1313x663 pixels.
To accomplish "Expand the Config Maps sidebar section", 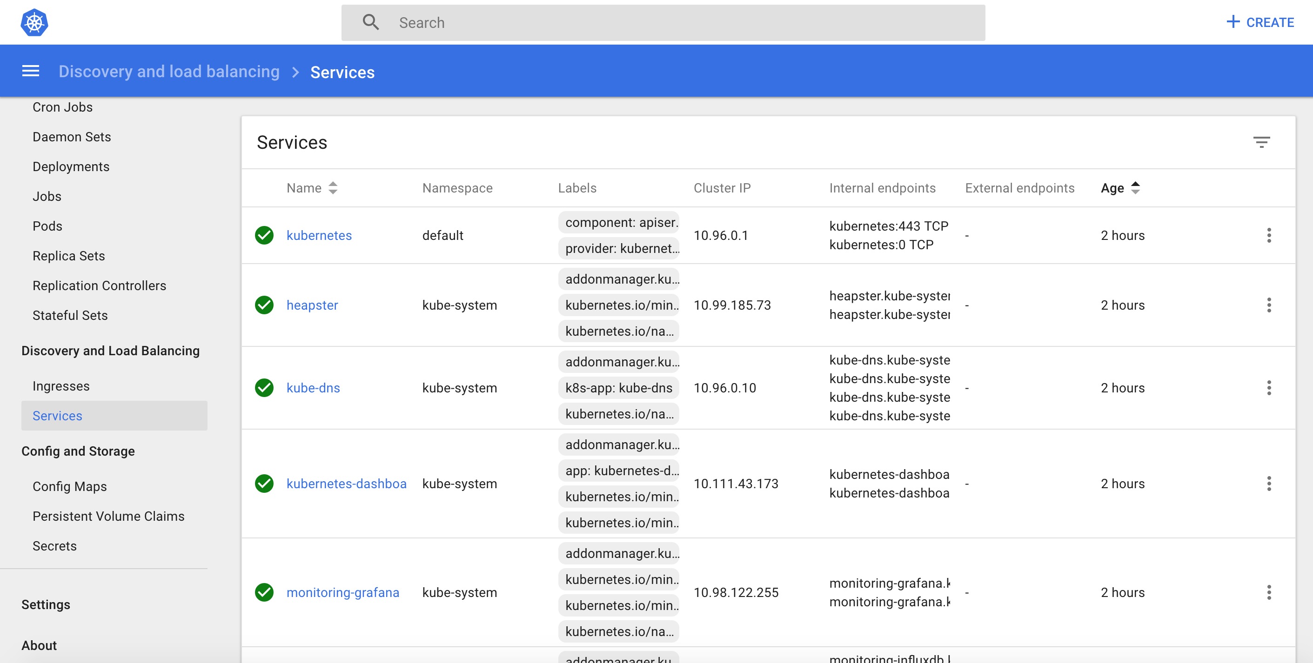I will pyautogui.click(x=69, y=486).
